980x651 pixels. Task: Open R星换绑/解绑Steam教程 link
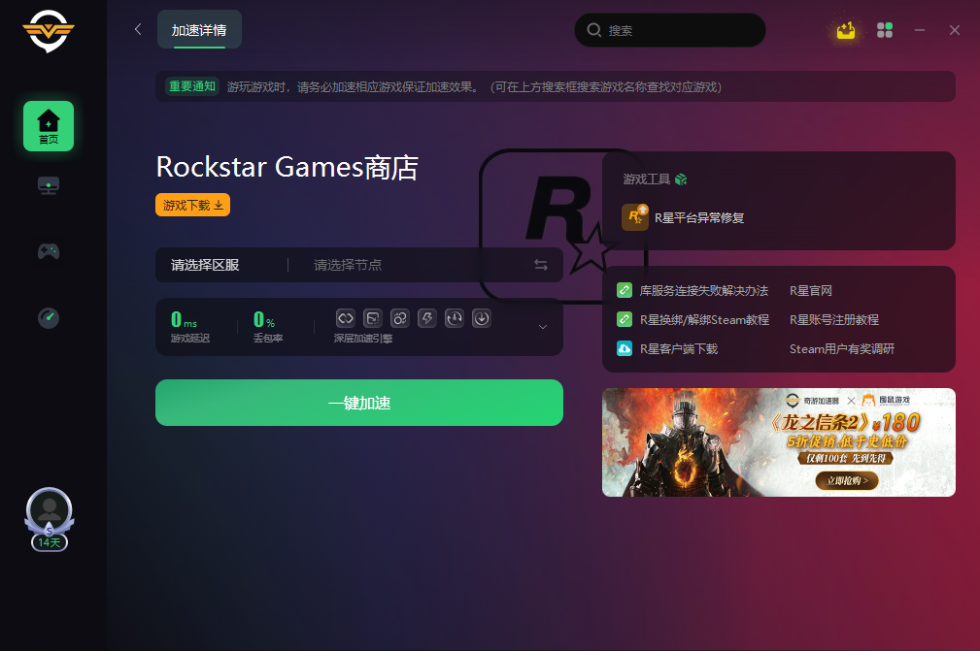pyautogui.click(x=704, y=319)
